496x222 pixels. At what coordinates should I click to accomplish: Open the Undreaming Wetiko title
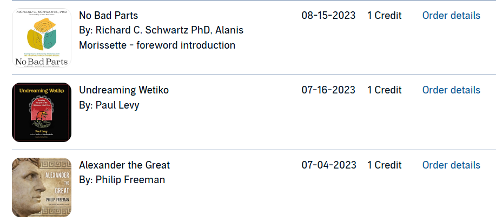124,90
